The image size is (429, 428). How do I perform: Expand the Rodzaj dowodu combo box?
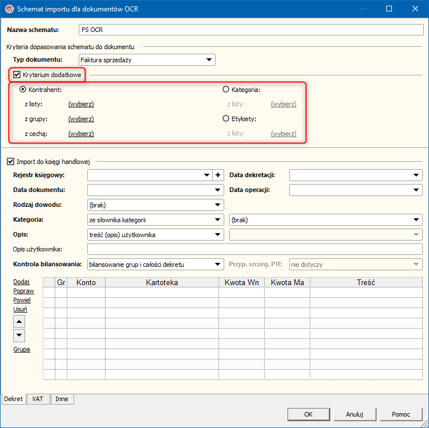coord(218,205)
